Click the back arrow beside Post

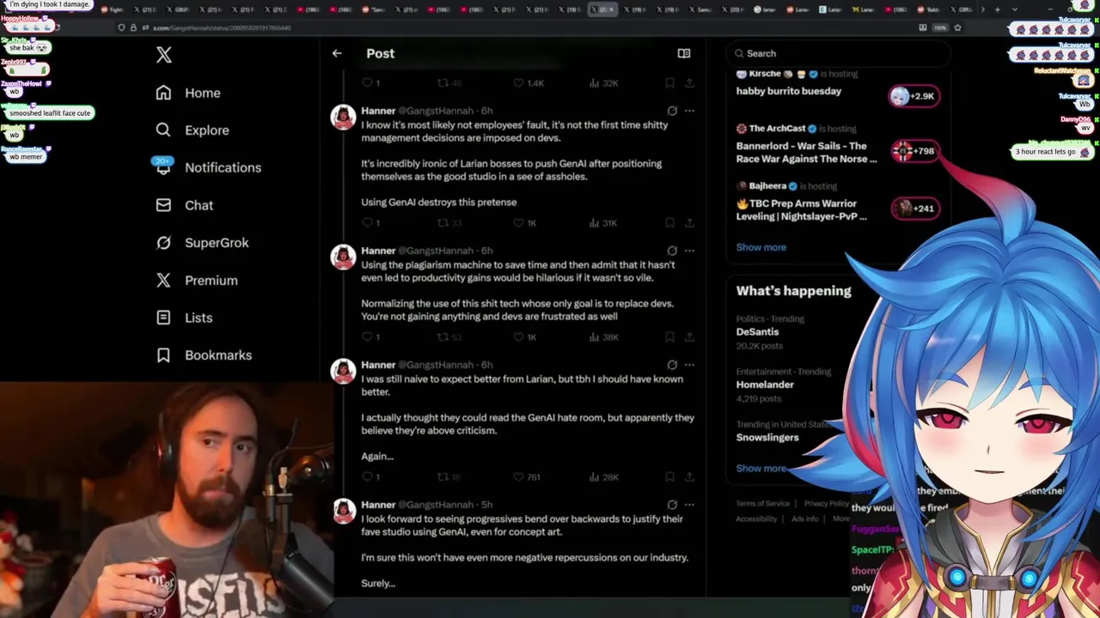click(337, 53)
